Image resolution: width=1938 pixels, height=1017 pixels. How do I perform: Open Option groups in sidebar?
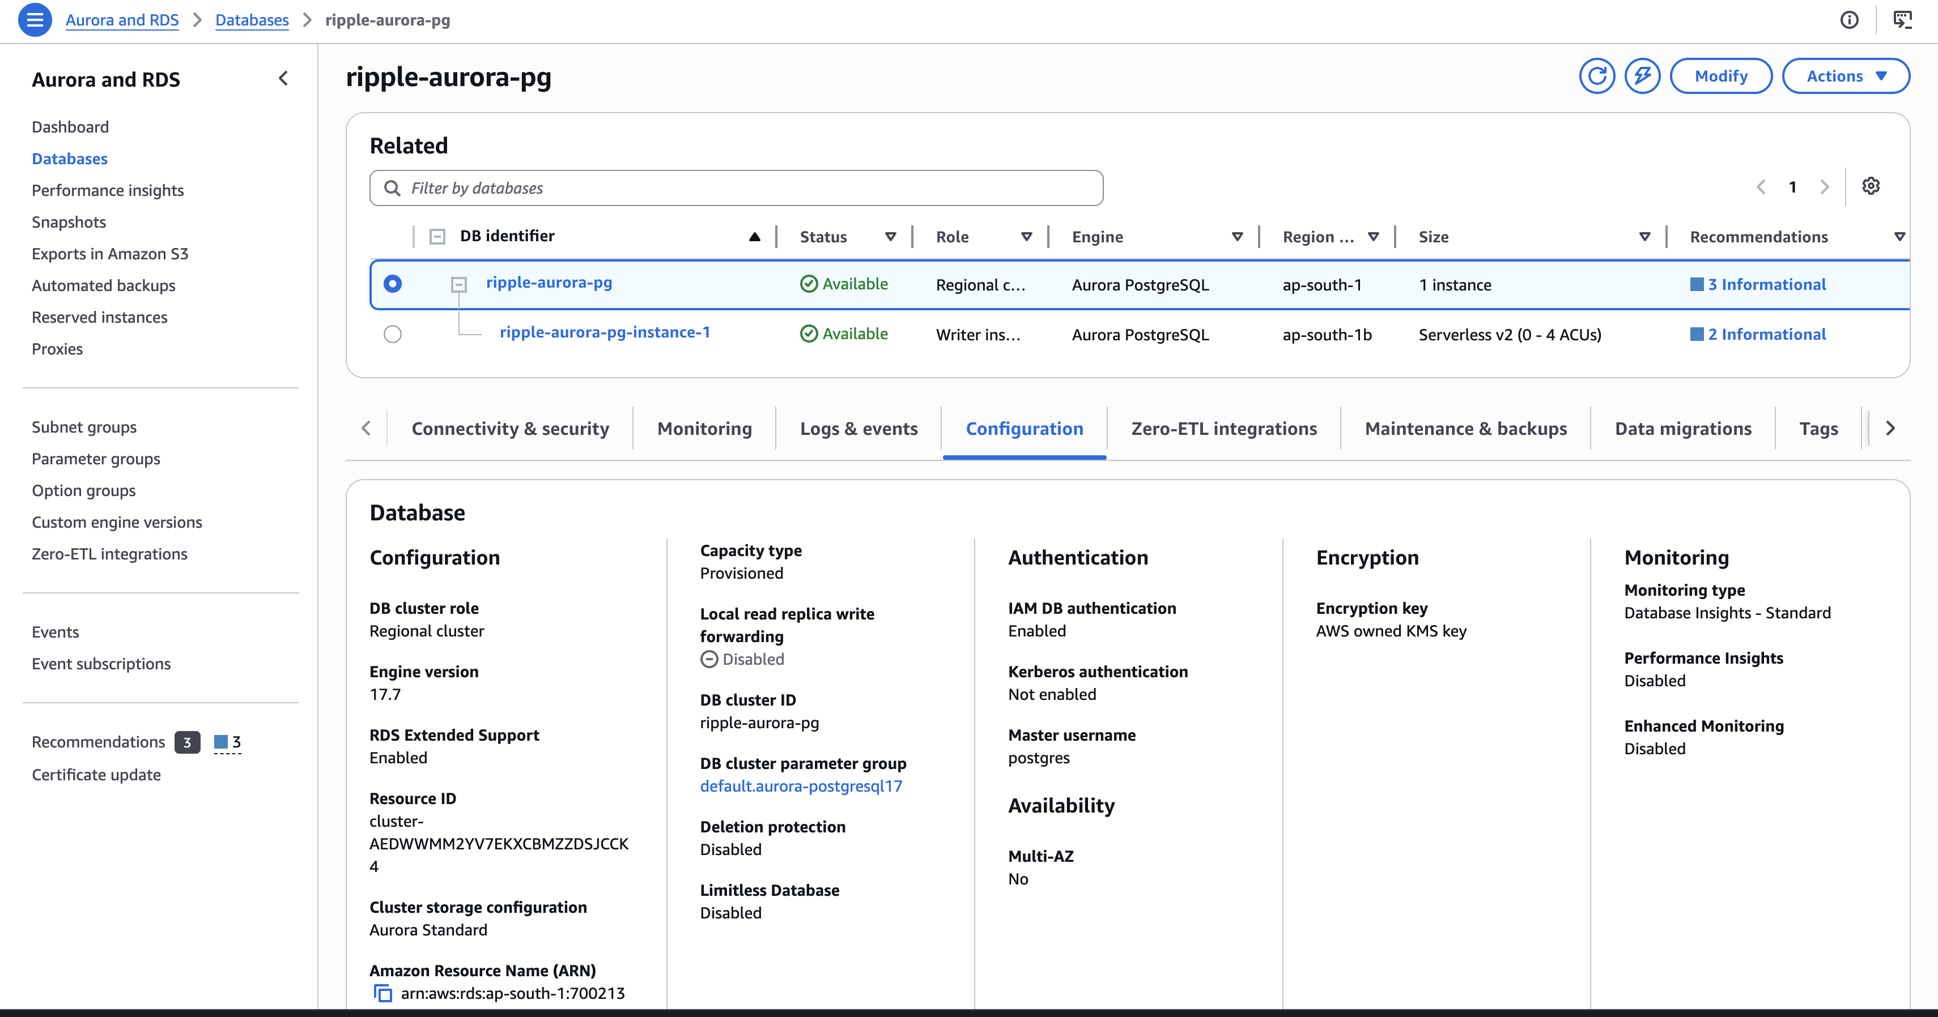83,490
